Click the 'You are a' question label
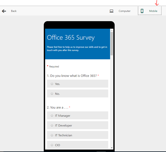The height and width of the screenshot is (152, 166). 57,108
